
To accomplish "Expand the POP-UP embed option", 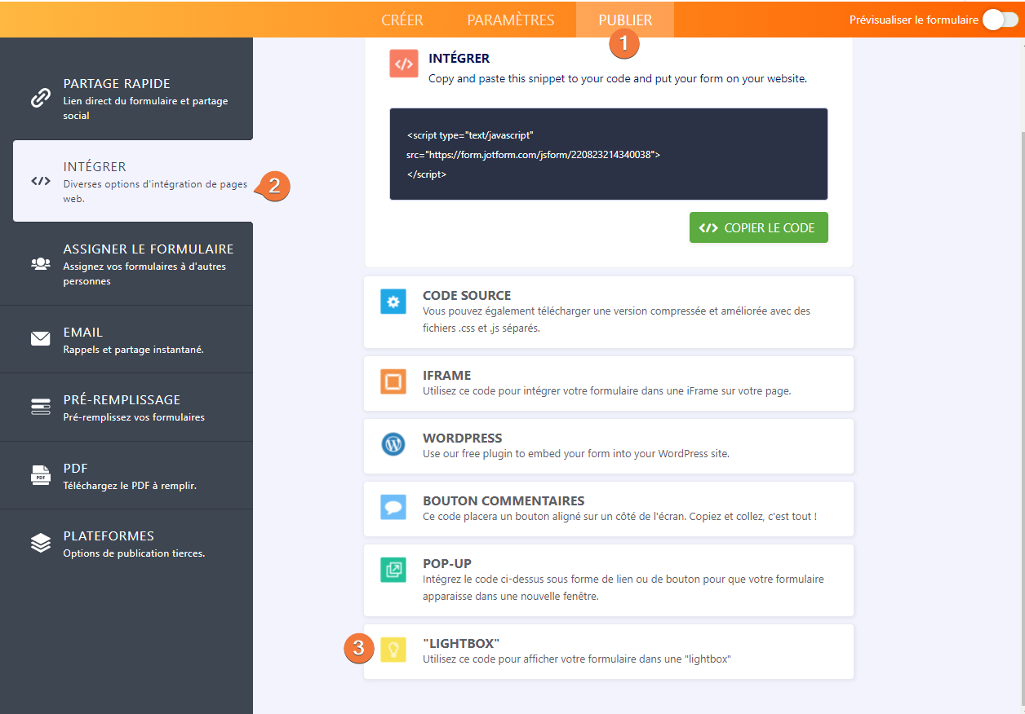I will point(609,580).
